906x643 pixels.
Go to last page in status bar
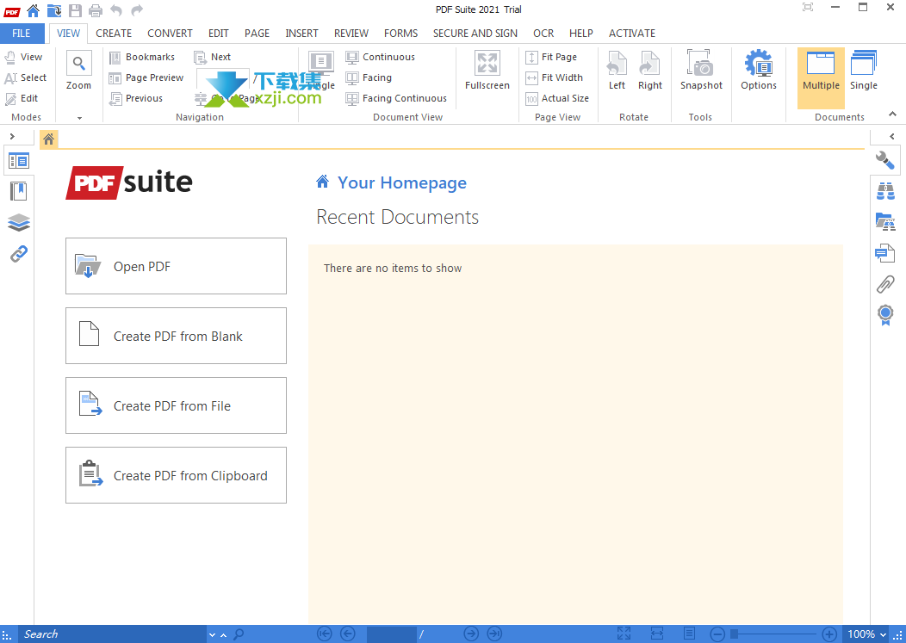tap(494, 634)
